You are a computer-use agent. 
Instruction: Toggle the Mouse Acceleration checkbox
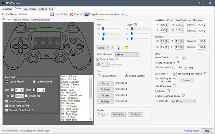[178, 63]
